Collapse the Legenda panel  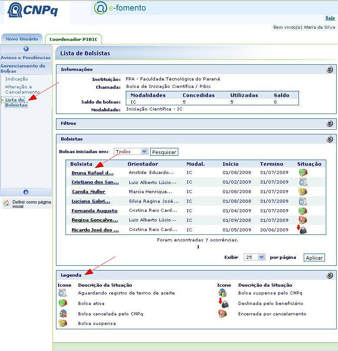click(x=330, y=275)
